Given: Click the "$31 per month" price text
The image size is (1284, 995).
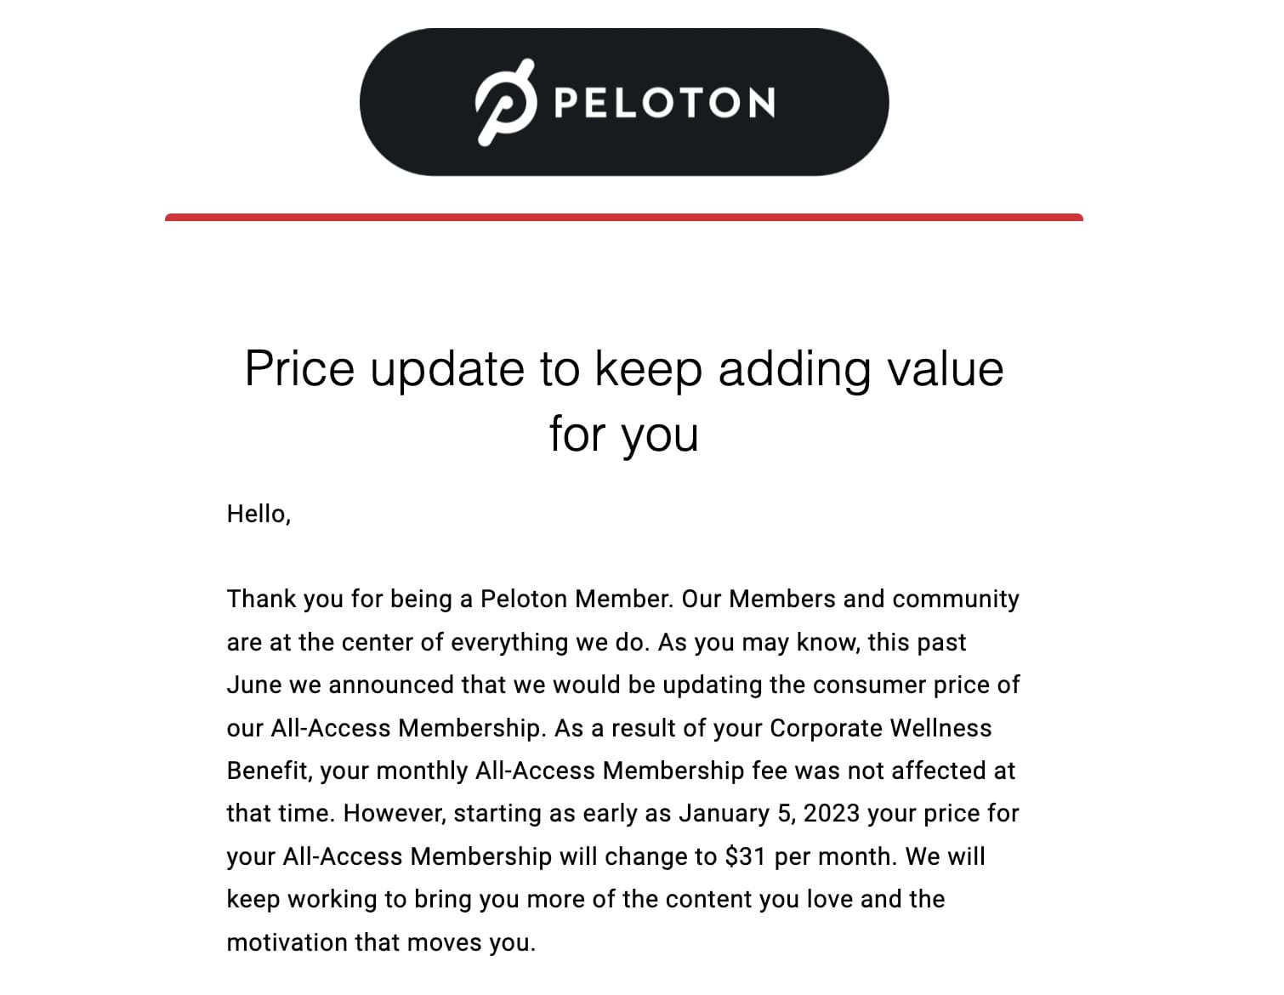Looking at the screenshot, I should (x=810, y=856).
